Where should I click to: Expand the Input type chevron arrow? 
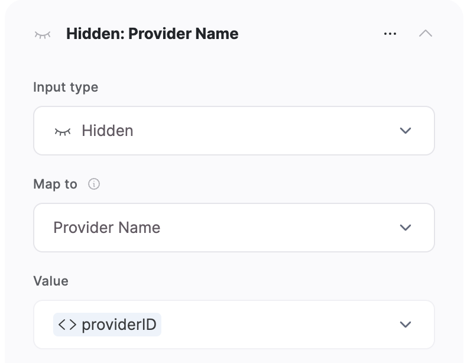click(405, 131)
